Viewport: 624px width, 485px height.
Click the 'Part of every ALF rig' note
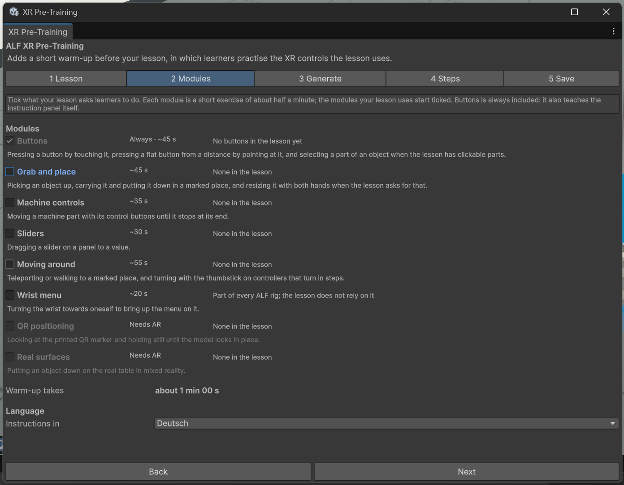coord(293,295)
